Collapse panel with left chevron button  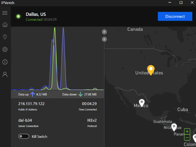(x=104, y=39)
